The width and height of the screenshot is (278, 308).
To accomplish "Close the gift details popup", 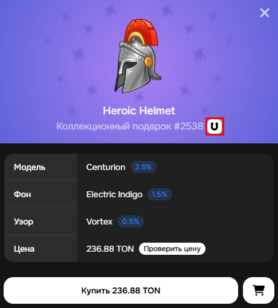I will 265,13.
